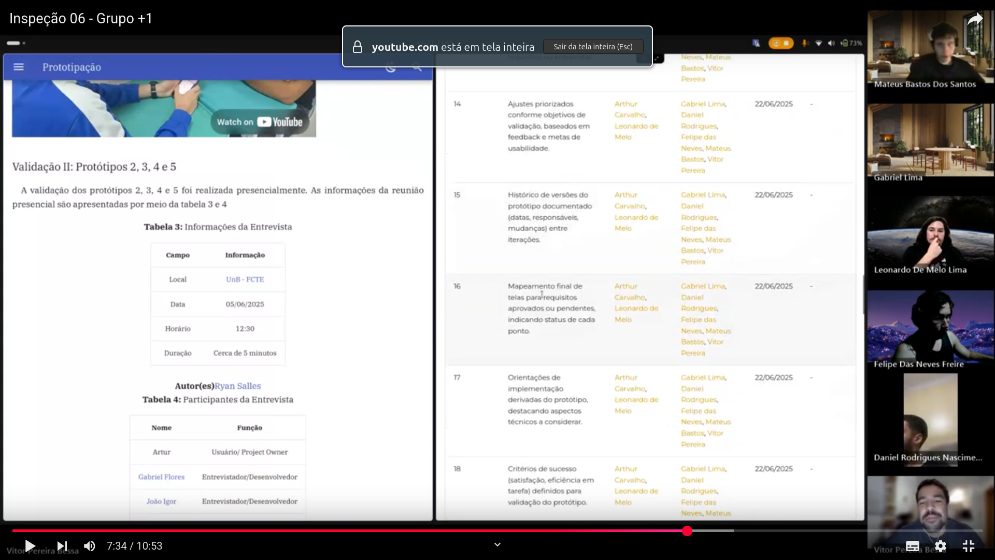
Task: Click 'Sair da tela inteira (Esc)' button
Action: click(593, 47)
